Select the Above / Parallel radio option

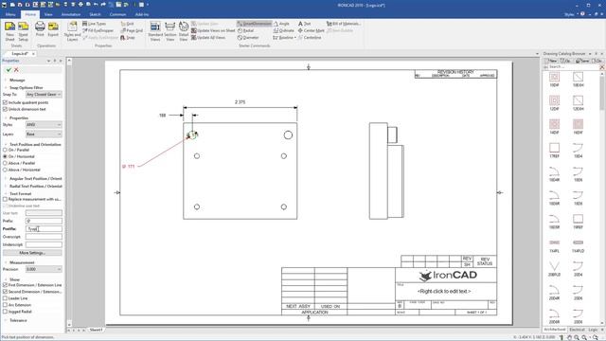click(x=5, y=163)
